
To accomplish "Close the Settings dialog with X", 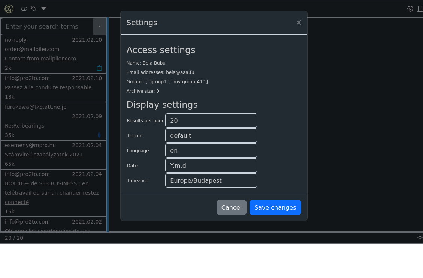I will (x=299, y=23).
